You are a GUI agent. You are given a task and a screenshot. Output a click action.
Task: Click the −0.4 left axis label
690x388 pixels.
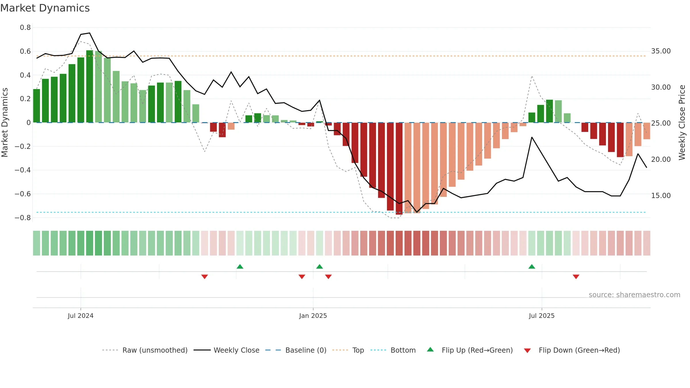click(x=23, y=170)
